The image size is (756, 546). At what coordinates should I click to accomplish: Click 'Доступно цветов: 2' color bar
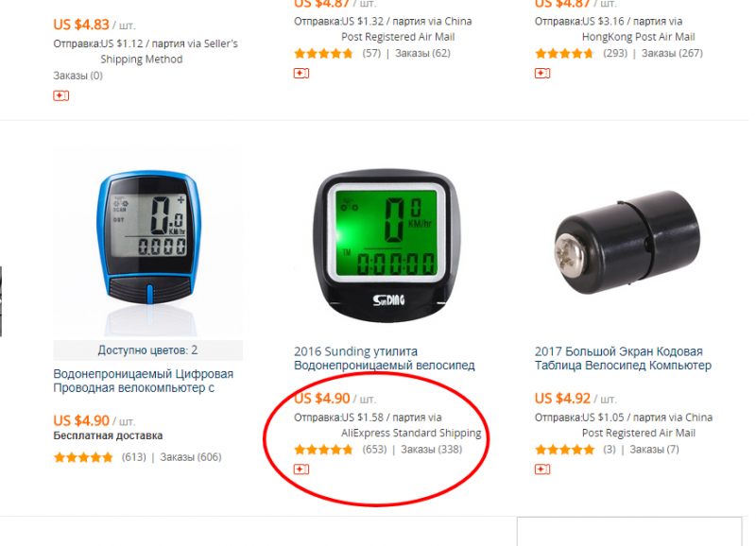[148, 350]
